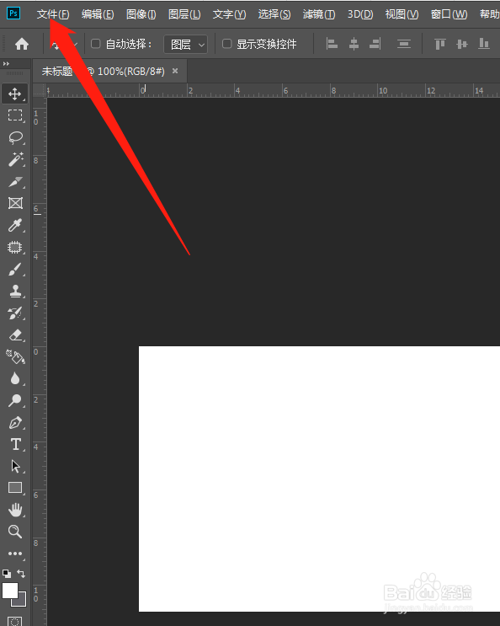The width and height of the screenshot is (500, 626).
Task: Click the Home button in options bar
Action: [x=22, y=44]
